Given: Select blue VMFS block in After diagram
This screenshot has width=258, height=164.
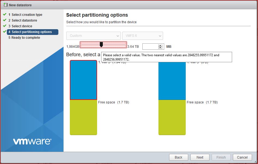Looking at the screenshot, I should tap(172, 81).
